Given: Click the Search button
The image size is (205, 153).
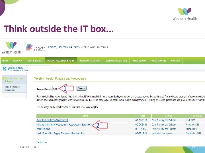Looking at the screenshot, I should point(81,88).
